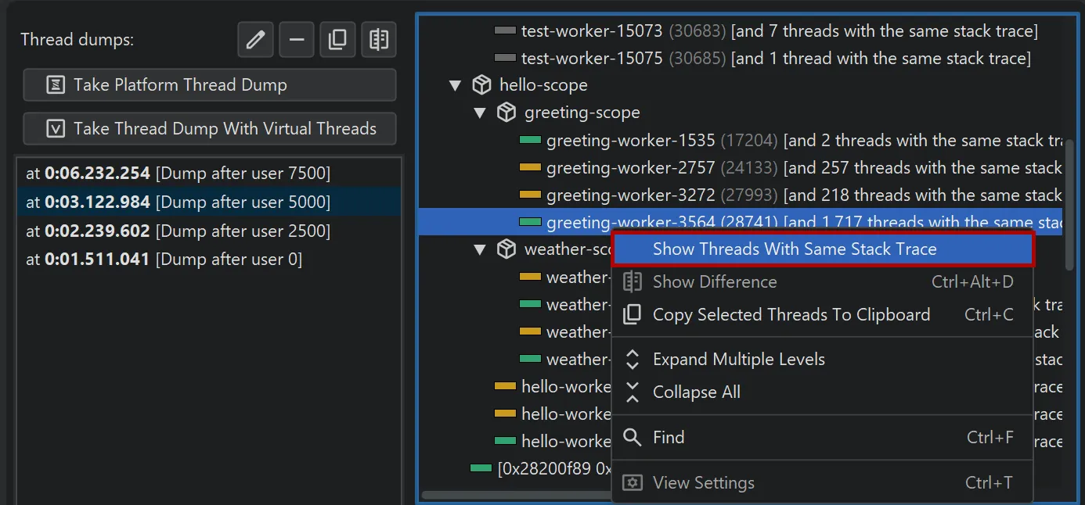Collapse the hello-scope tree node

coord(455,85)
